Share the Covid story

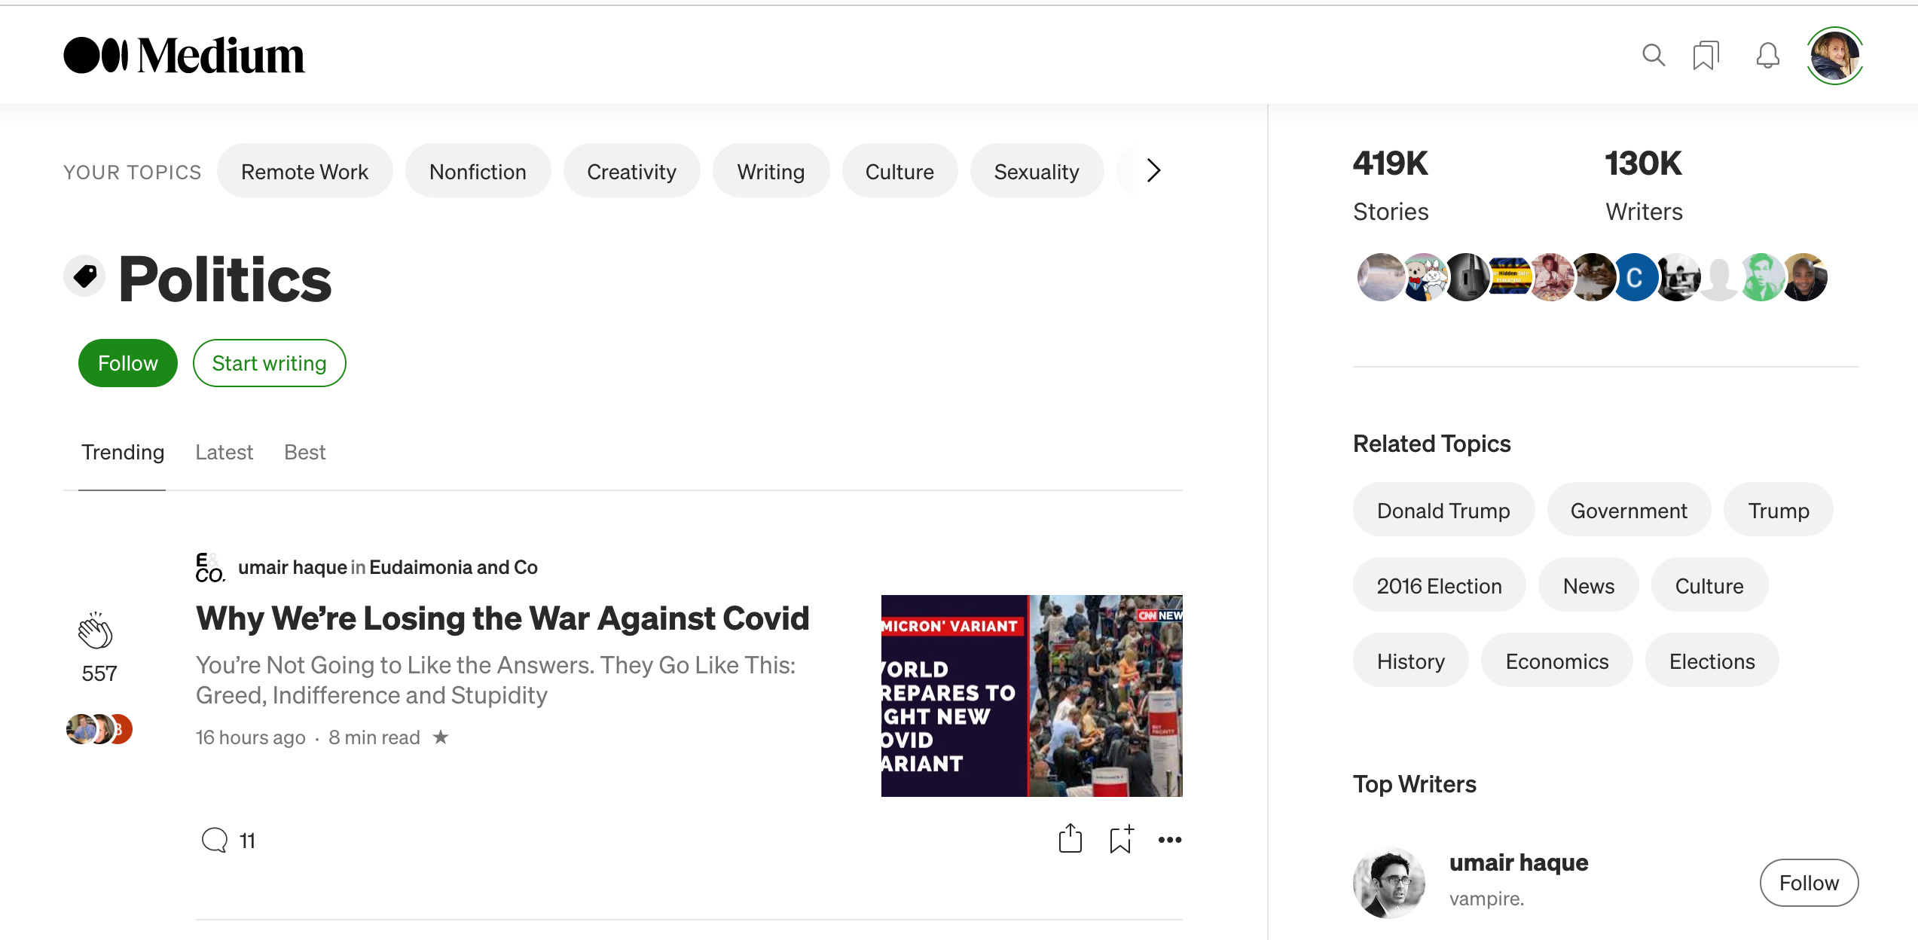tap(1070, 838)
